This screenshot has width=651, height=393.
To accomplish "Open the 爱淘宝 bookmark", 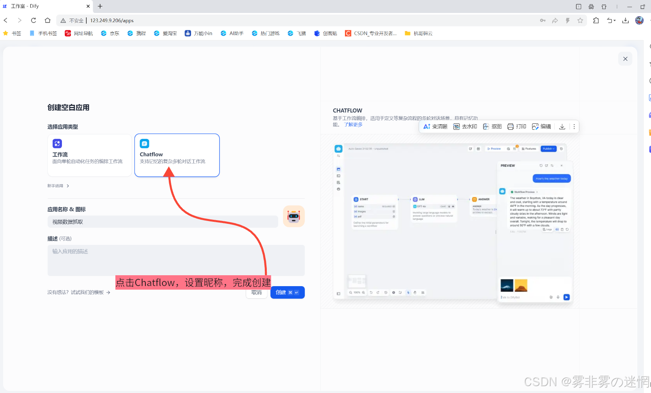I will (165, 33).
